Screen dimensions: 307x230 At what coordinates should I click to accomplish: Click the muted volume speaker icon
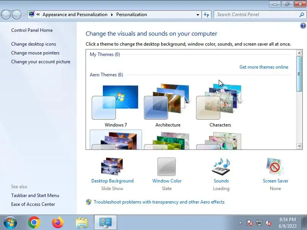[268, 223]
